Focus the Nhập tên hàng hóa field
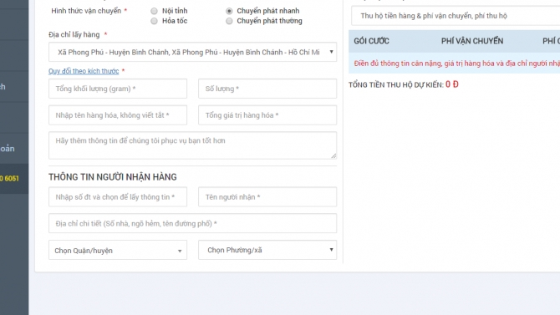 click(x=118, y=115)
